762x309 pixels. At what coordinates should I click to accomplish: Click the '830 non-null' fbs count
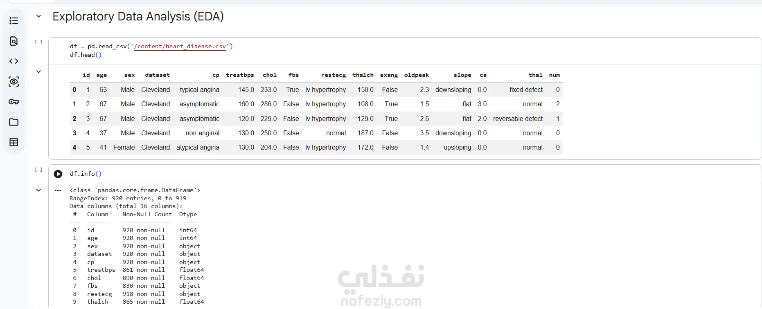tap(144, 286)
